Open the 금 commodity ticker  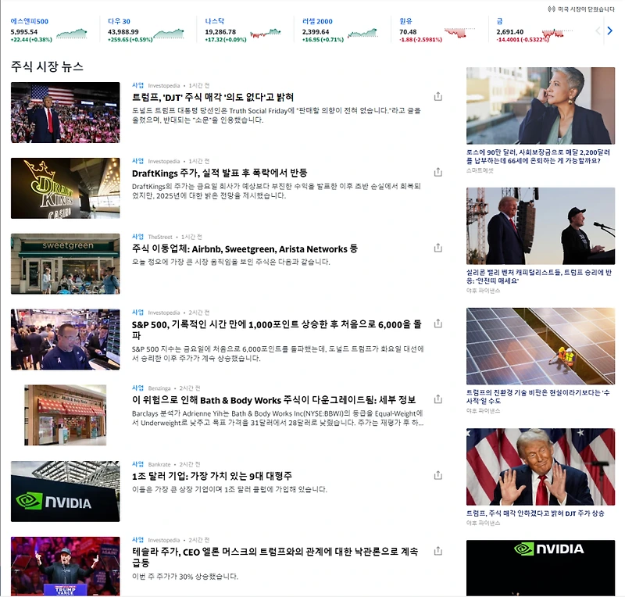tap(499, 21)
